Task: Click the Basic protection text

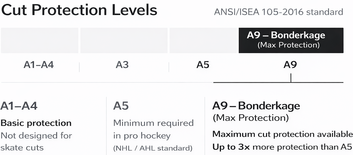Action: coord(36,123)
